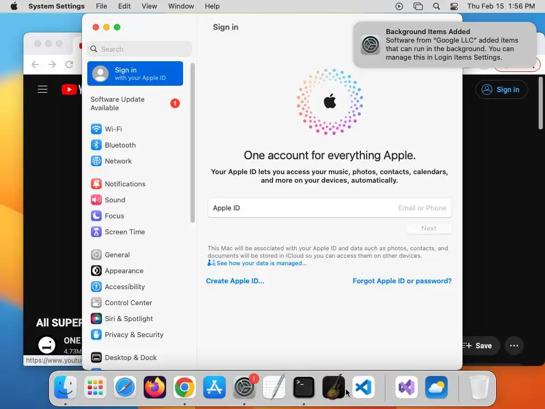Image resolution: width=545 pixels, height=409 pixels.
Task: Click the Next button
Action: 428,228
